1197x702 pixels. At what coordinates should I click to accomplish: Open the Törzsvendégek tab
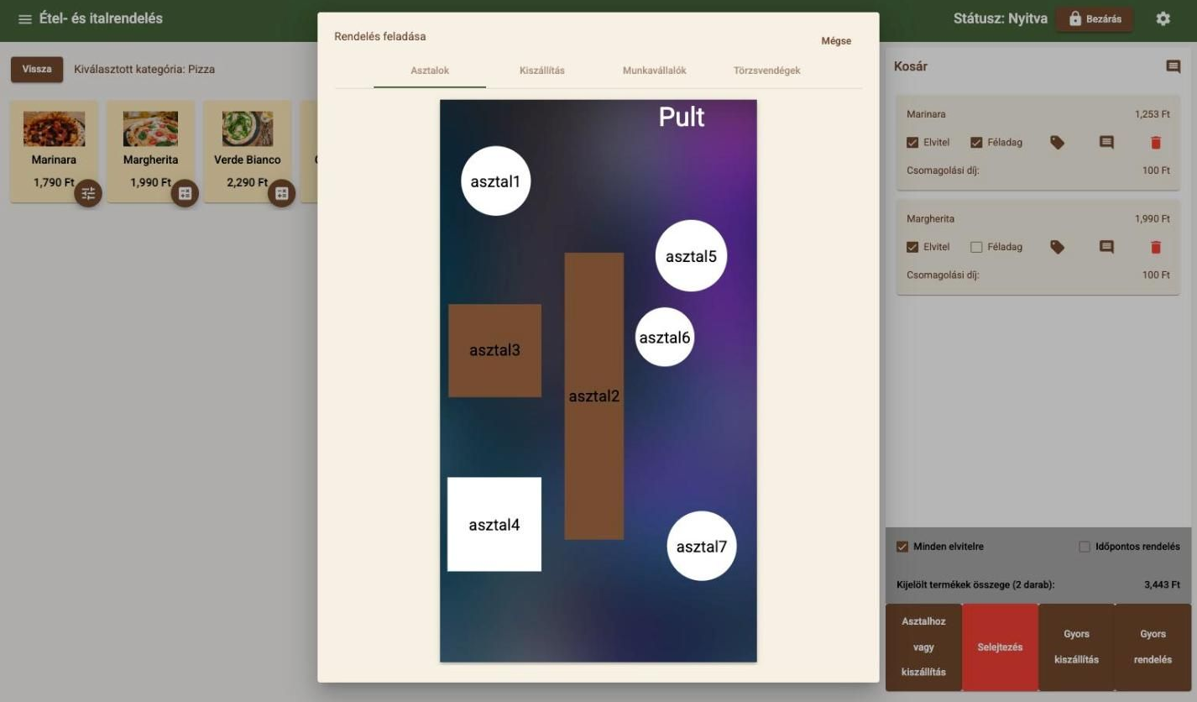(x=767, y=71)
